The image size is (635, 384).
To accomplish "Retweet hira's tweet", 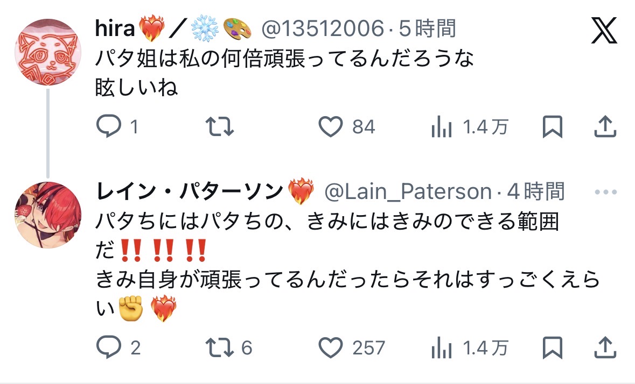I will 220,126.
